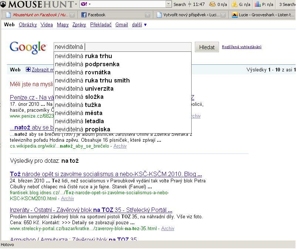Click the gold icon beside G: n/a
The height and width of the screenshot is (249, 297).
pos(234,4)
